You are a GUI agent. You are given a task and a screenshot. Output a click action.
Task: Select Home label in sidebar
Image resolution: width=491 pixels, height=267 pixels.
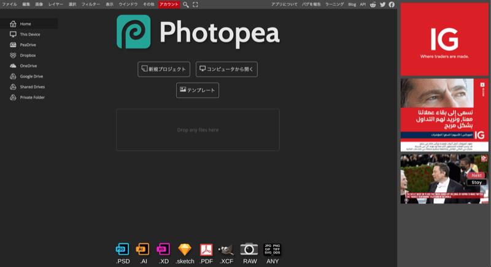(25, 24)
